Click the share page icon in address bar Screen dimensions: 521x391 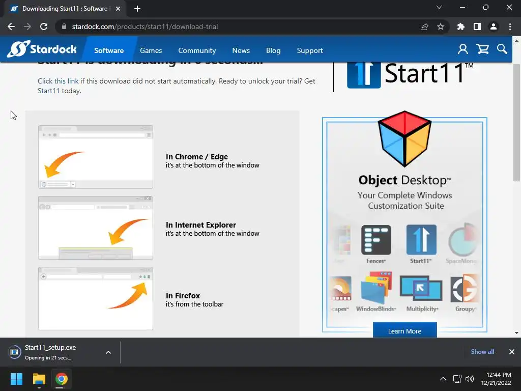[x=424, y=26]
